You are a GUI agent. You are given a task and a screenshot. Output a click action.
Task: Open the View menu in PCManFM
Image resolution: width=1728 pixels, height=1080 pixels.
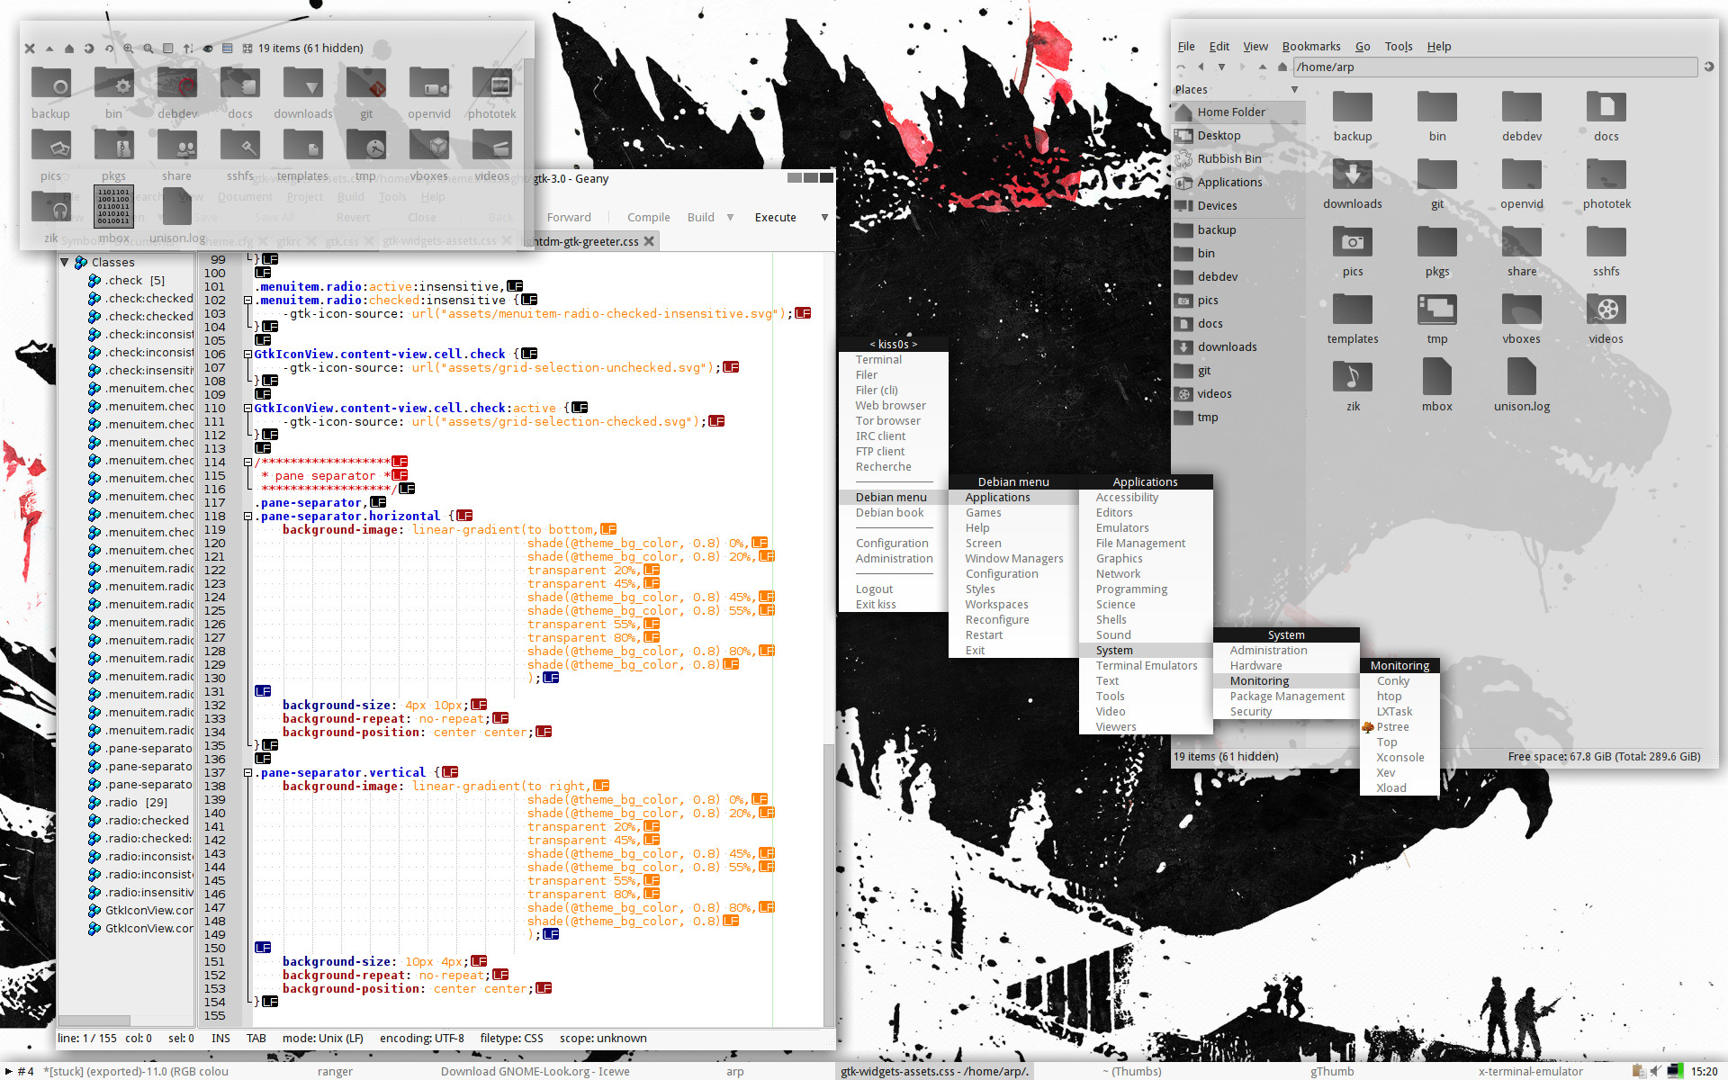1255,47
